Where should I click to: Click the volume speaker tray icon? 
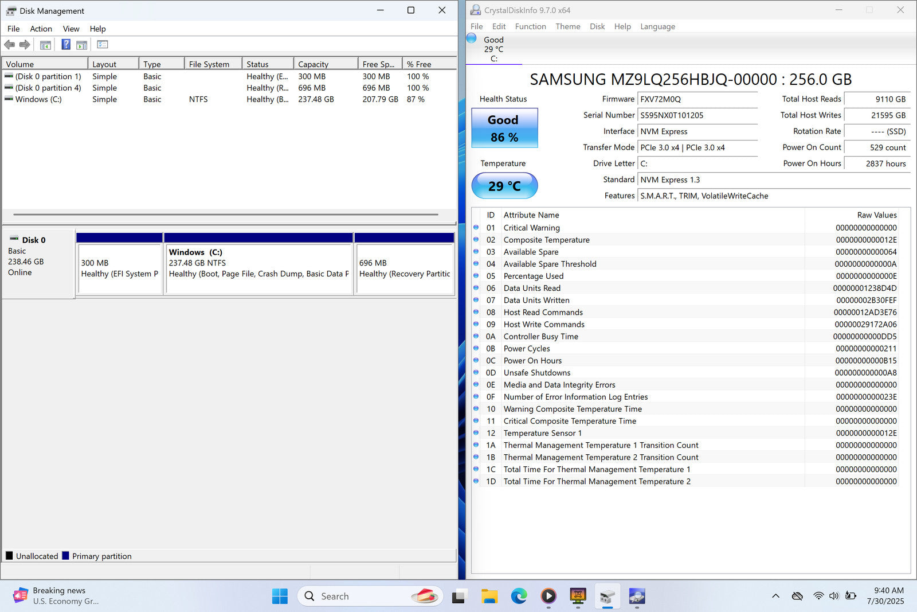click(x=834, y=596)
